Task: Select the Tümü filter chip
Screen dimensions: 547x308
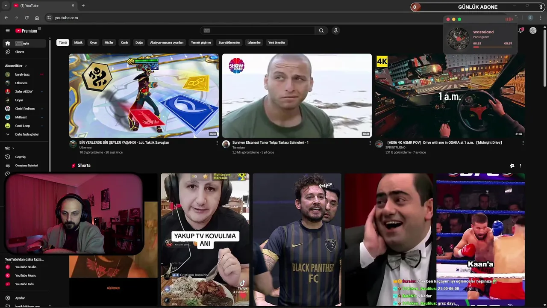Action: coord(63,42)
